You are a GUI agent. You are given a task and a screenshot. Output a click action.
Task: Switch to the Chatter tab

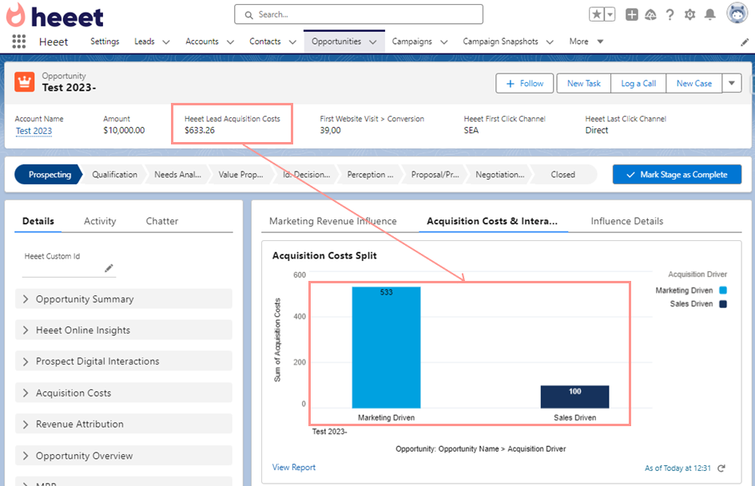(x=161, y=221)
